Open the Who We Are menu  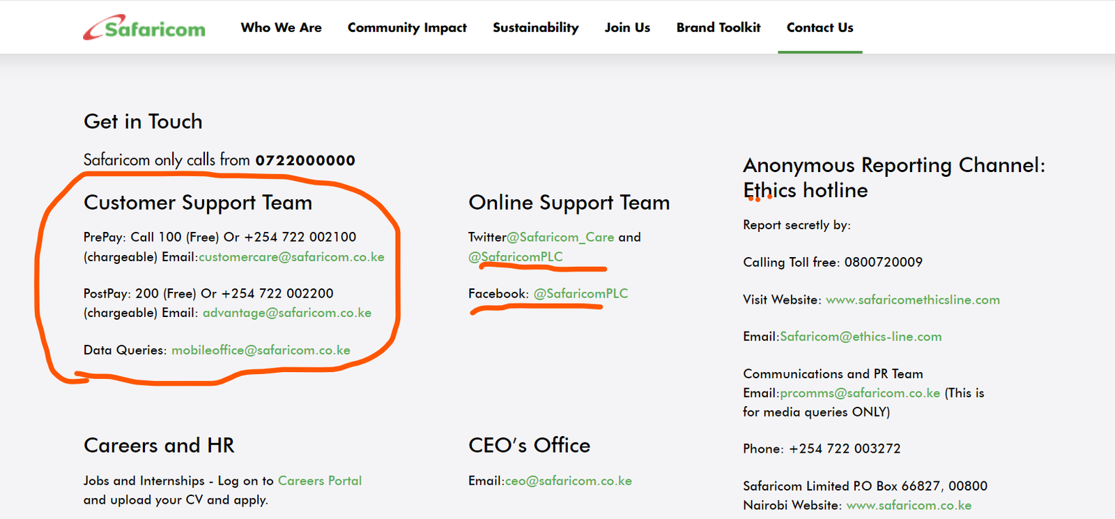tap(282, 27)
